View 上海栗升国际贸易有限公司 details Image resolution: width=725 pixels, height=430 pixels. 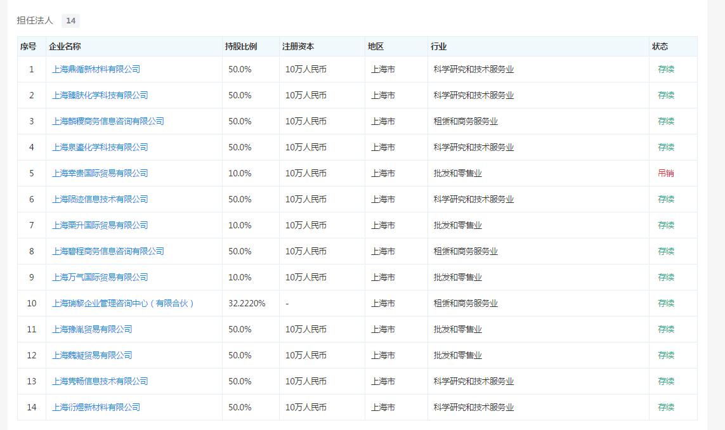[x=99, y=225]
